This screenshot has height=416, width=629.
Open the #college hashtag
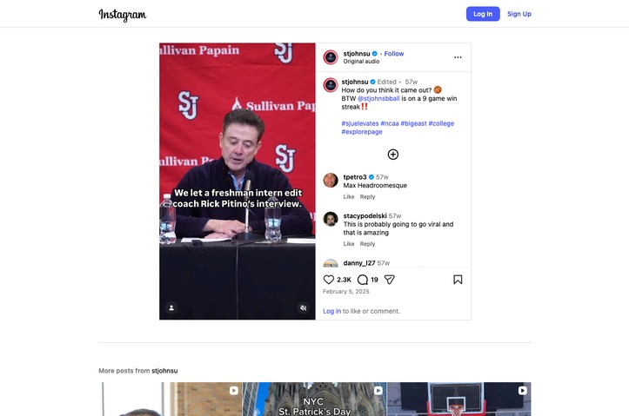pyautogui.click(x=441, y=123)
